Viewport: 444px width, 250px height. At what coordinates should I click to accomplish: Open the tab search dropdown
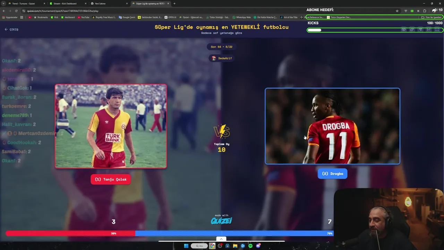pos(3,3)
